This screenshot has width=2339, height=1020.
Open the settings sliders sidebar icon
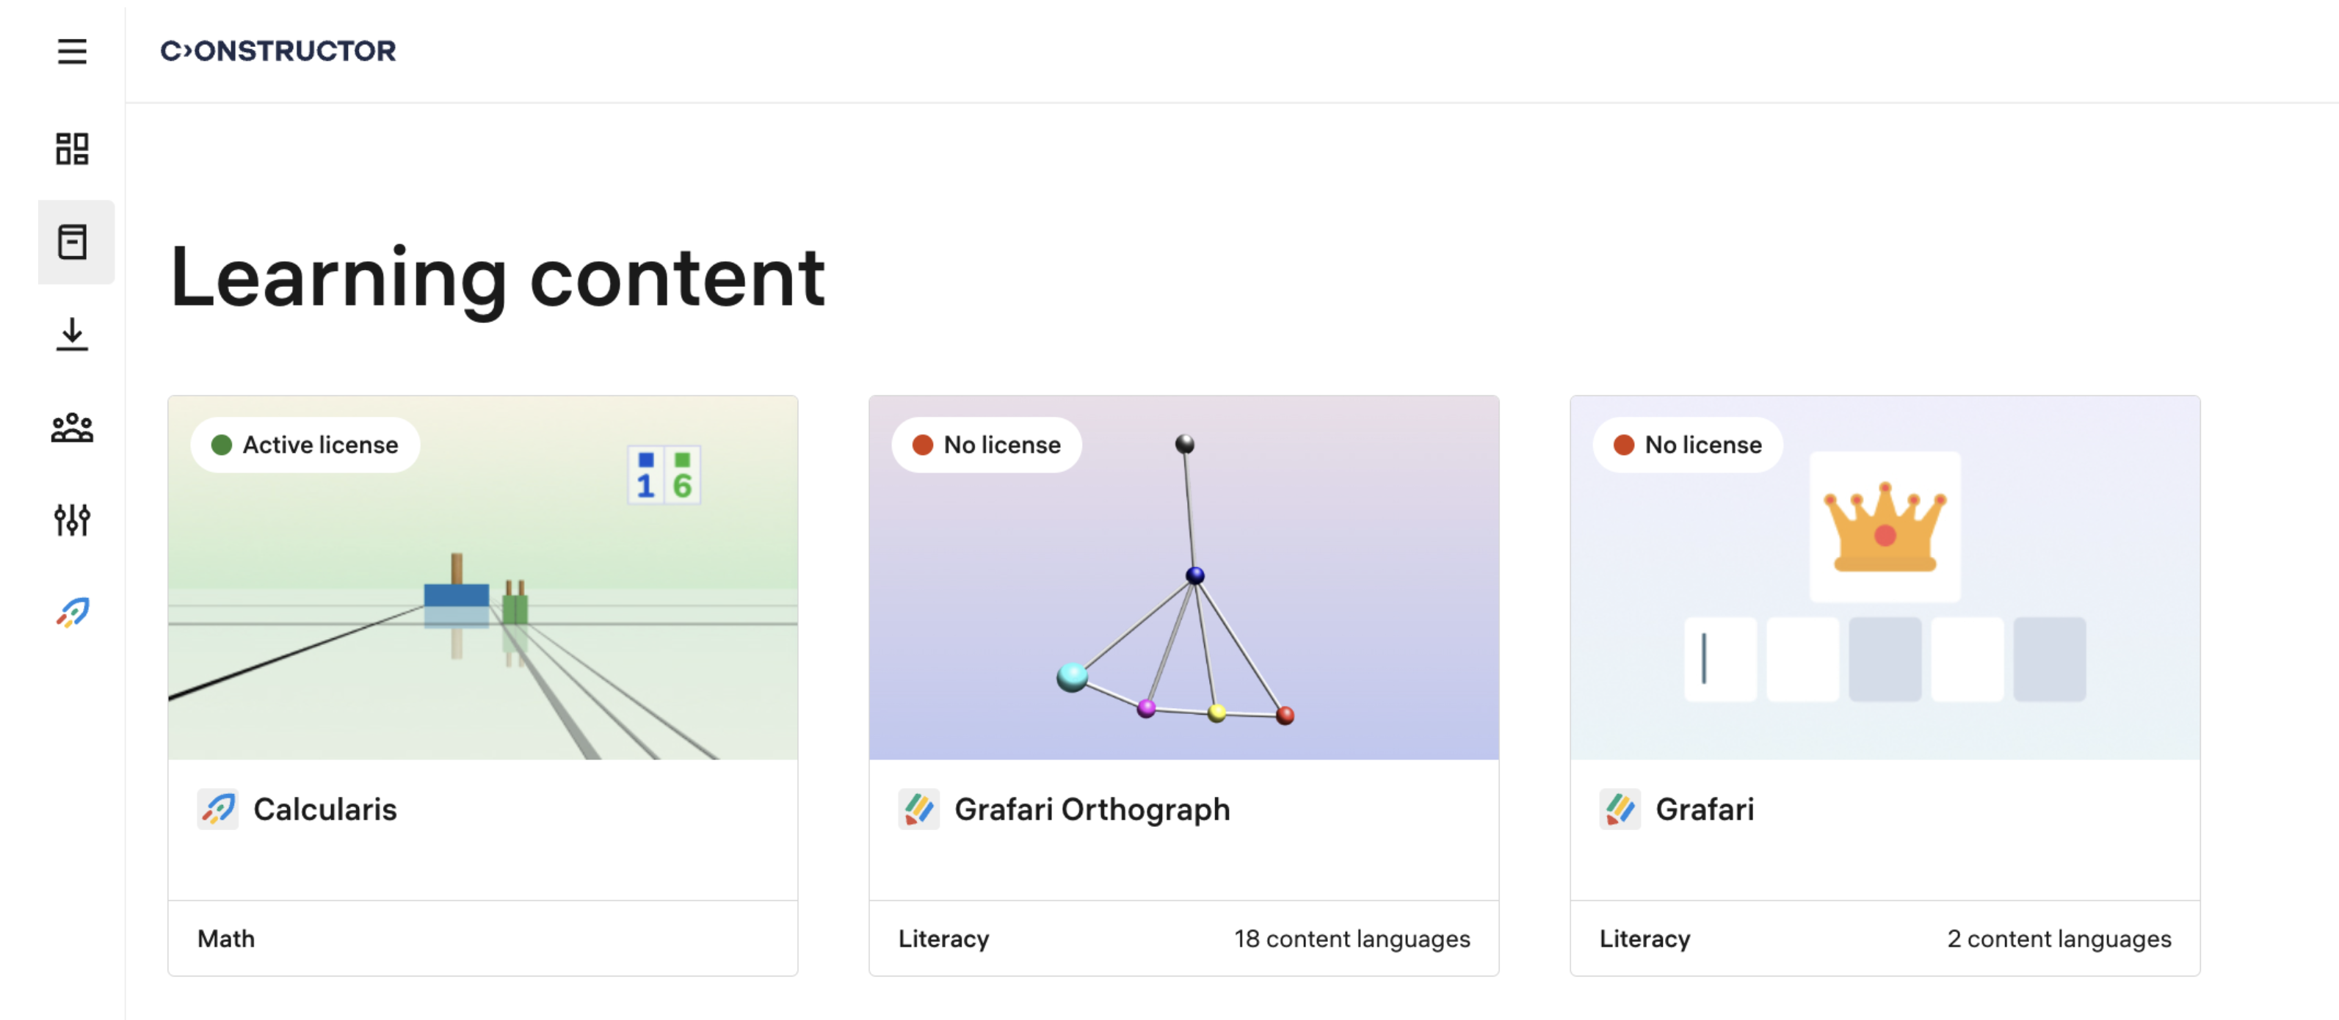(72, 520)
